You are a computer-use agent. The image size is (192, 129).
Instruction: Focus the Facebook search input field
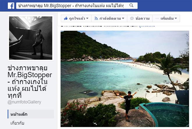pyautogui.click(x=71, y=6)
